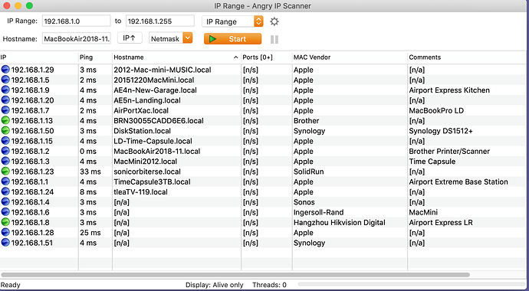The image size is (529, 291).
Task: Click the status icon for 192.168.1.1
Action: [5, 181]
